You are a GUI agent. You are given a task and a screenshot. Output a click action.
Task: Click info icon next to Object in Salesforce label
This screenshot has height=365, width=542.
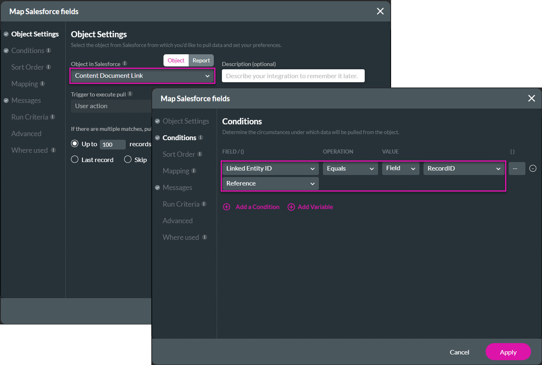click(125, 64)
